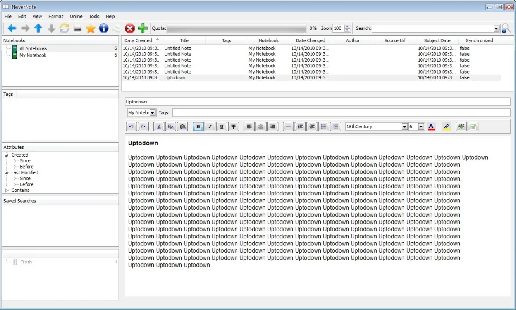
Task: Open the View menu
Action: (37, 16)
